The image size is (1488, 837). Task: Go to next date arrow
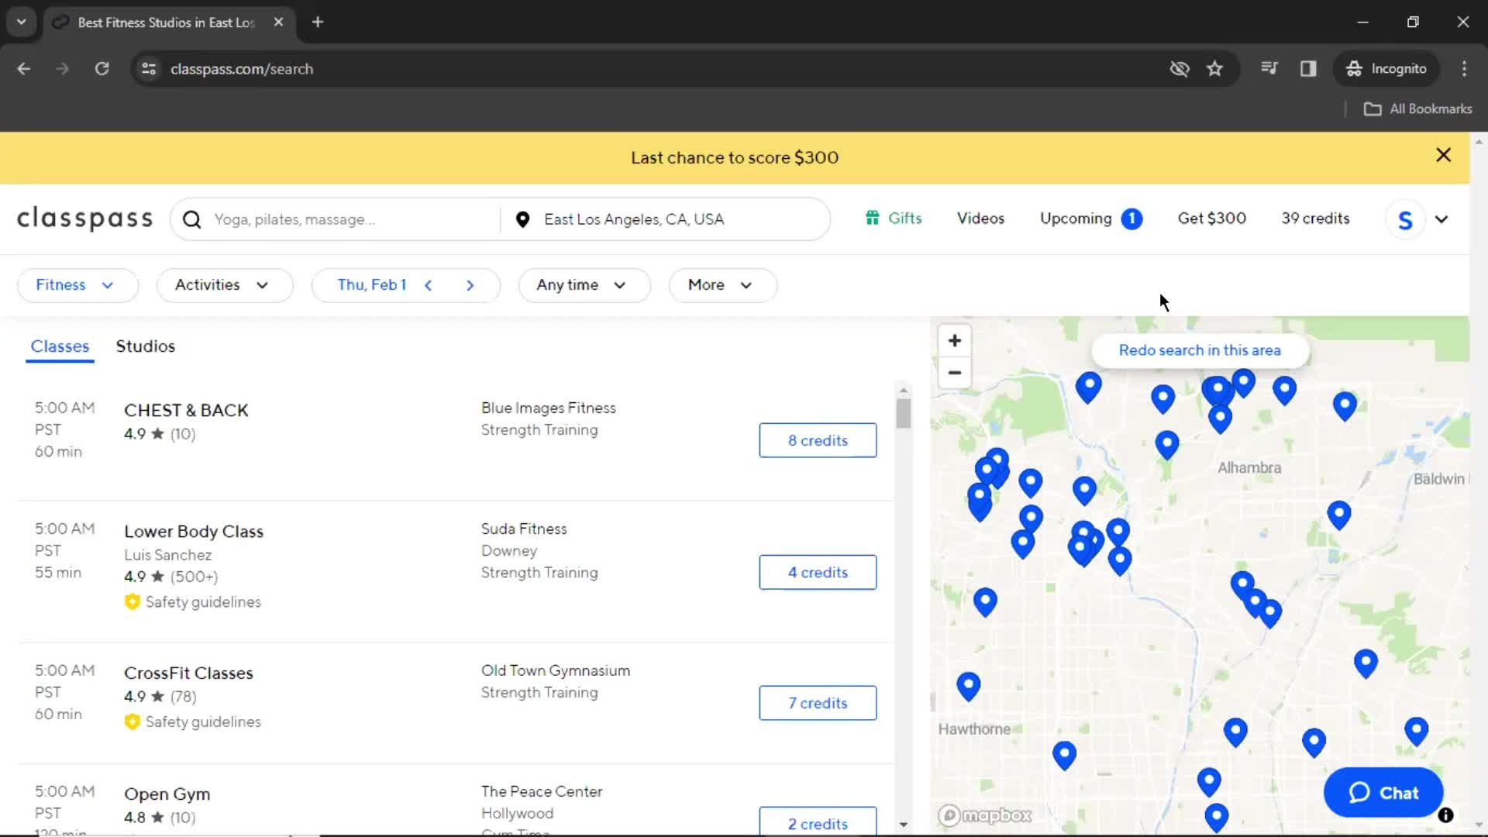pos(470,285)
